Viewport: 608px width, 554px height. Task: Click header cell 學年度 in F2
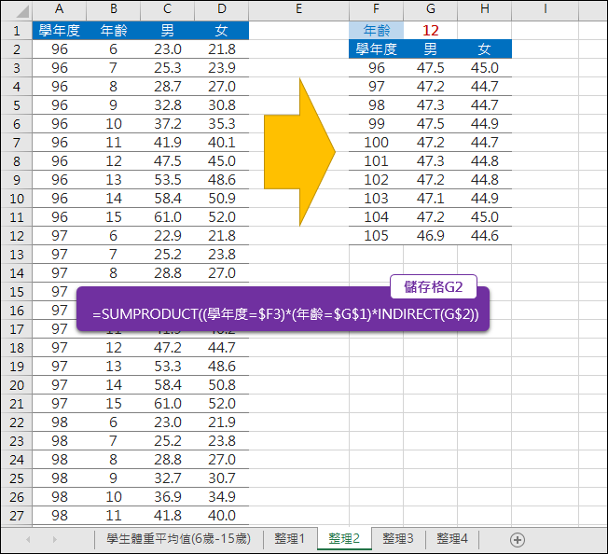coord(376,49)
